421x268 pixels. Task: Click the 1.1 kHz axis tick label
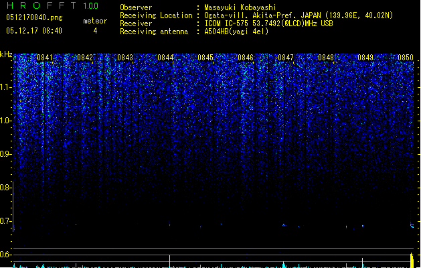(5, 87)
